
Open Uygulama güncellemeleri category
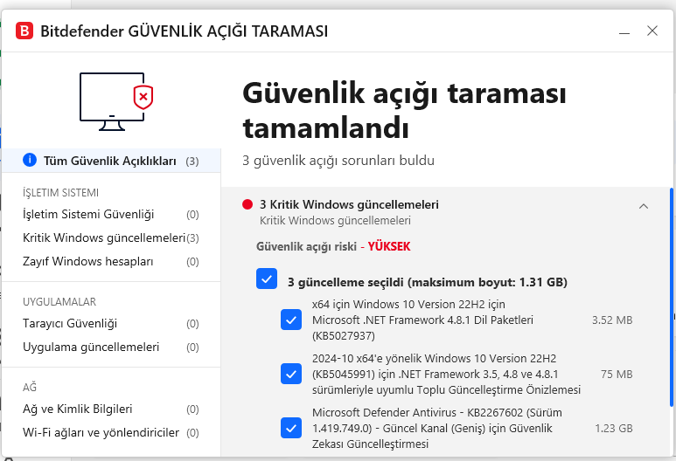pos(111,347)
